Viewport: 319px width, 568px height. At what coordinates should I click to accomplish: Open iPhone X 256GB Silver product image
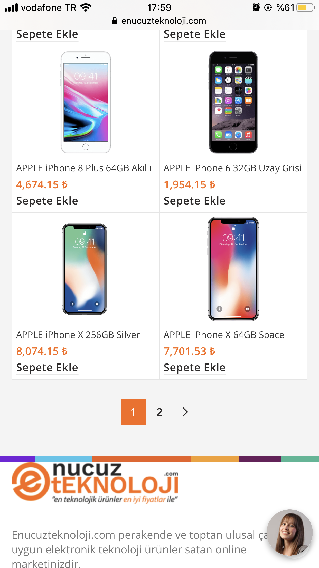click(x=85, y=269)
